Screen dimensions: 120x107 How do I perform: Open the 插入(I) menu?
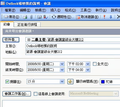55,10
